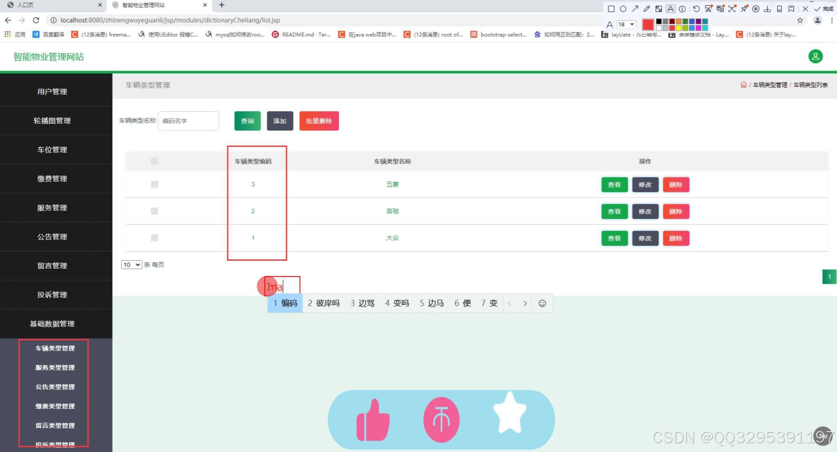Open Chrome profile icon
The image size is (837, 452).
pos(817,20)
